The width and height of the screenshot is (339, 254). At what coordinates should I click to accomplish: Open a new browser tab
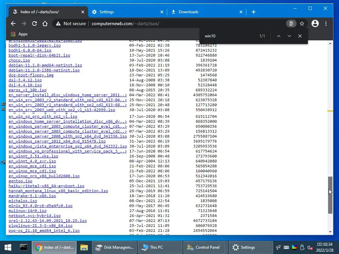point(254,12)
